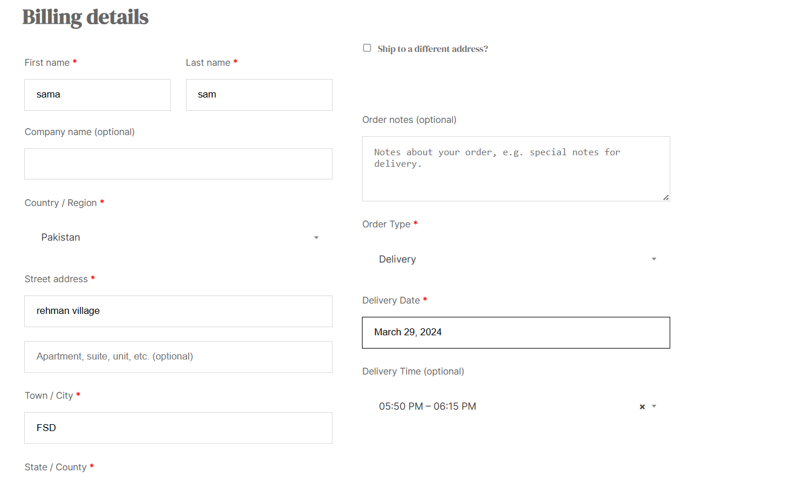Clear the selected delivery time with the x icon

coord(642,407)
